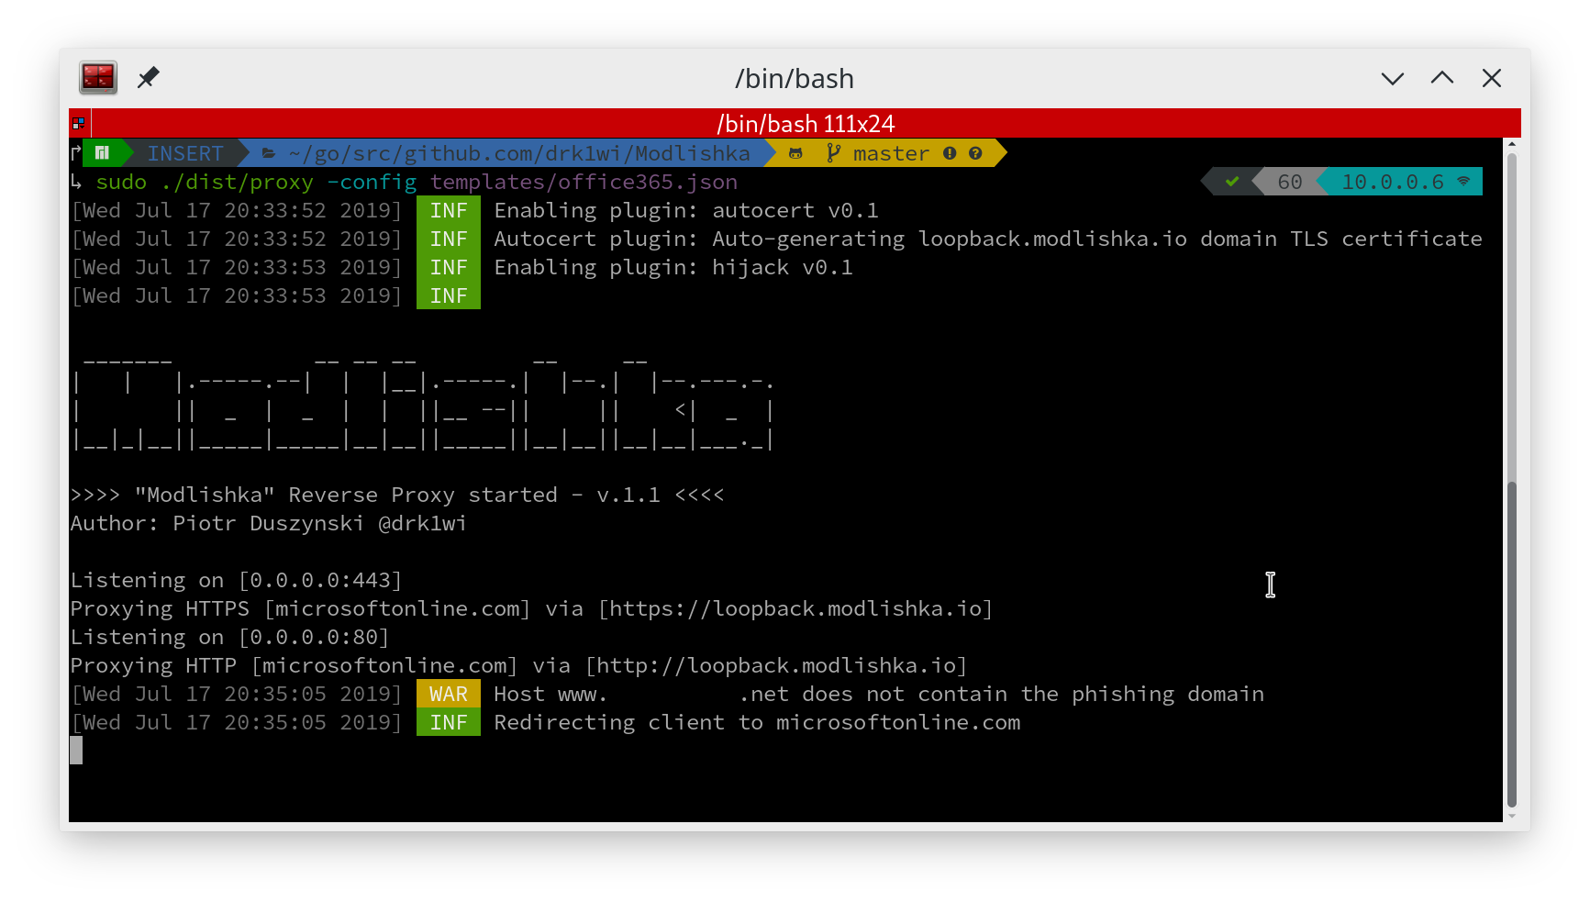Click the '/bin/bash' window title text

pyautogui.click(x=795, y=79)
